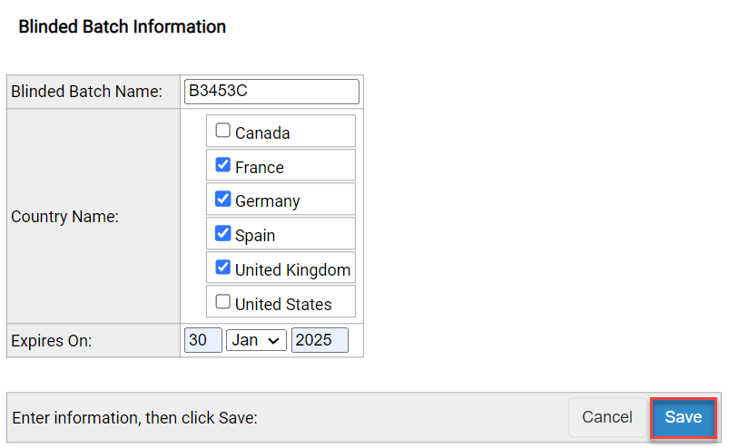Click the 'Expires On:' label
This screenshot has height=448, width=729.
tap(52, 341)
